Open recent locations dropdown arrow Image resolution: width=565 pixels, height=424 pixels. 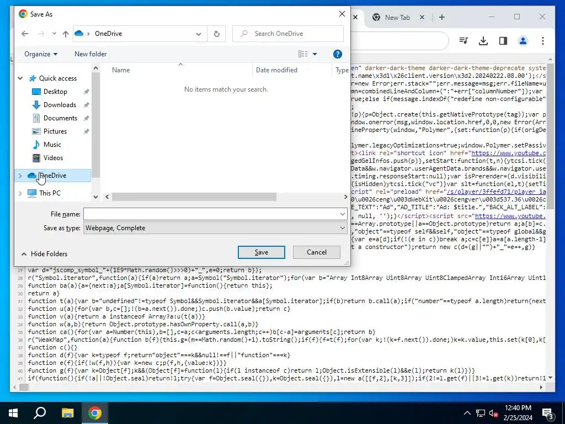coord(54,34)
